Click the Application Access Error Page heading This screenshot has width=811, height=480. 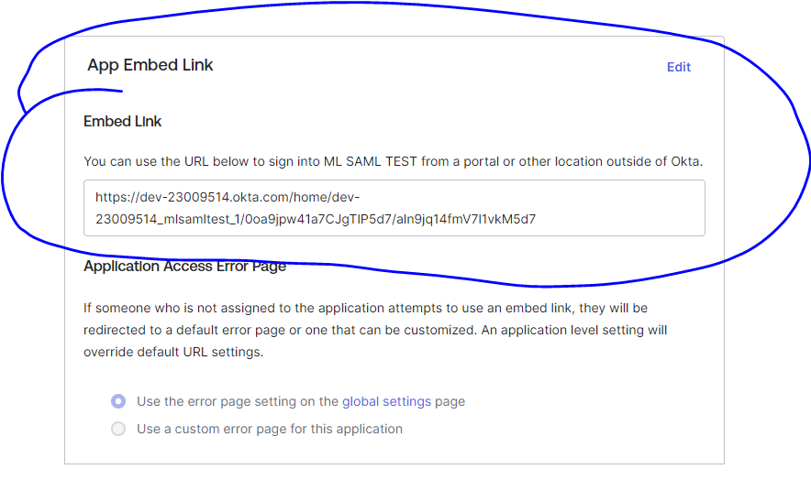(184, 266)
